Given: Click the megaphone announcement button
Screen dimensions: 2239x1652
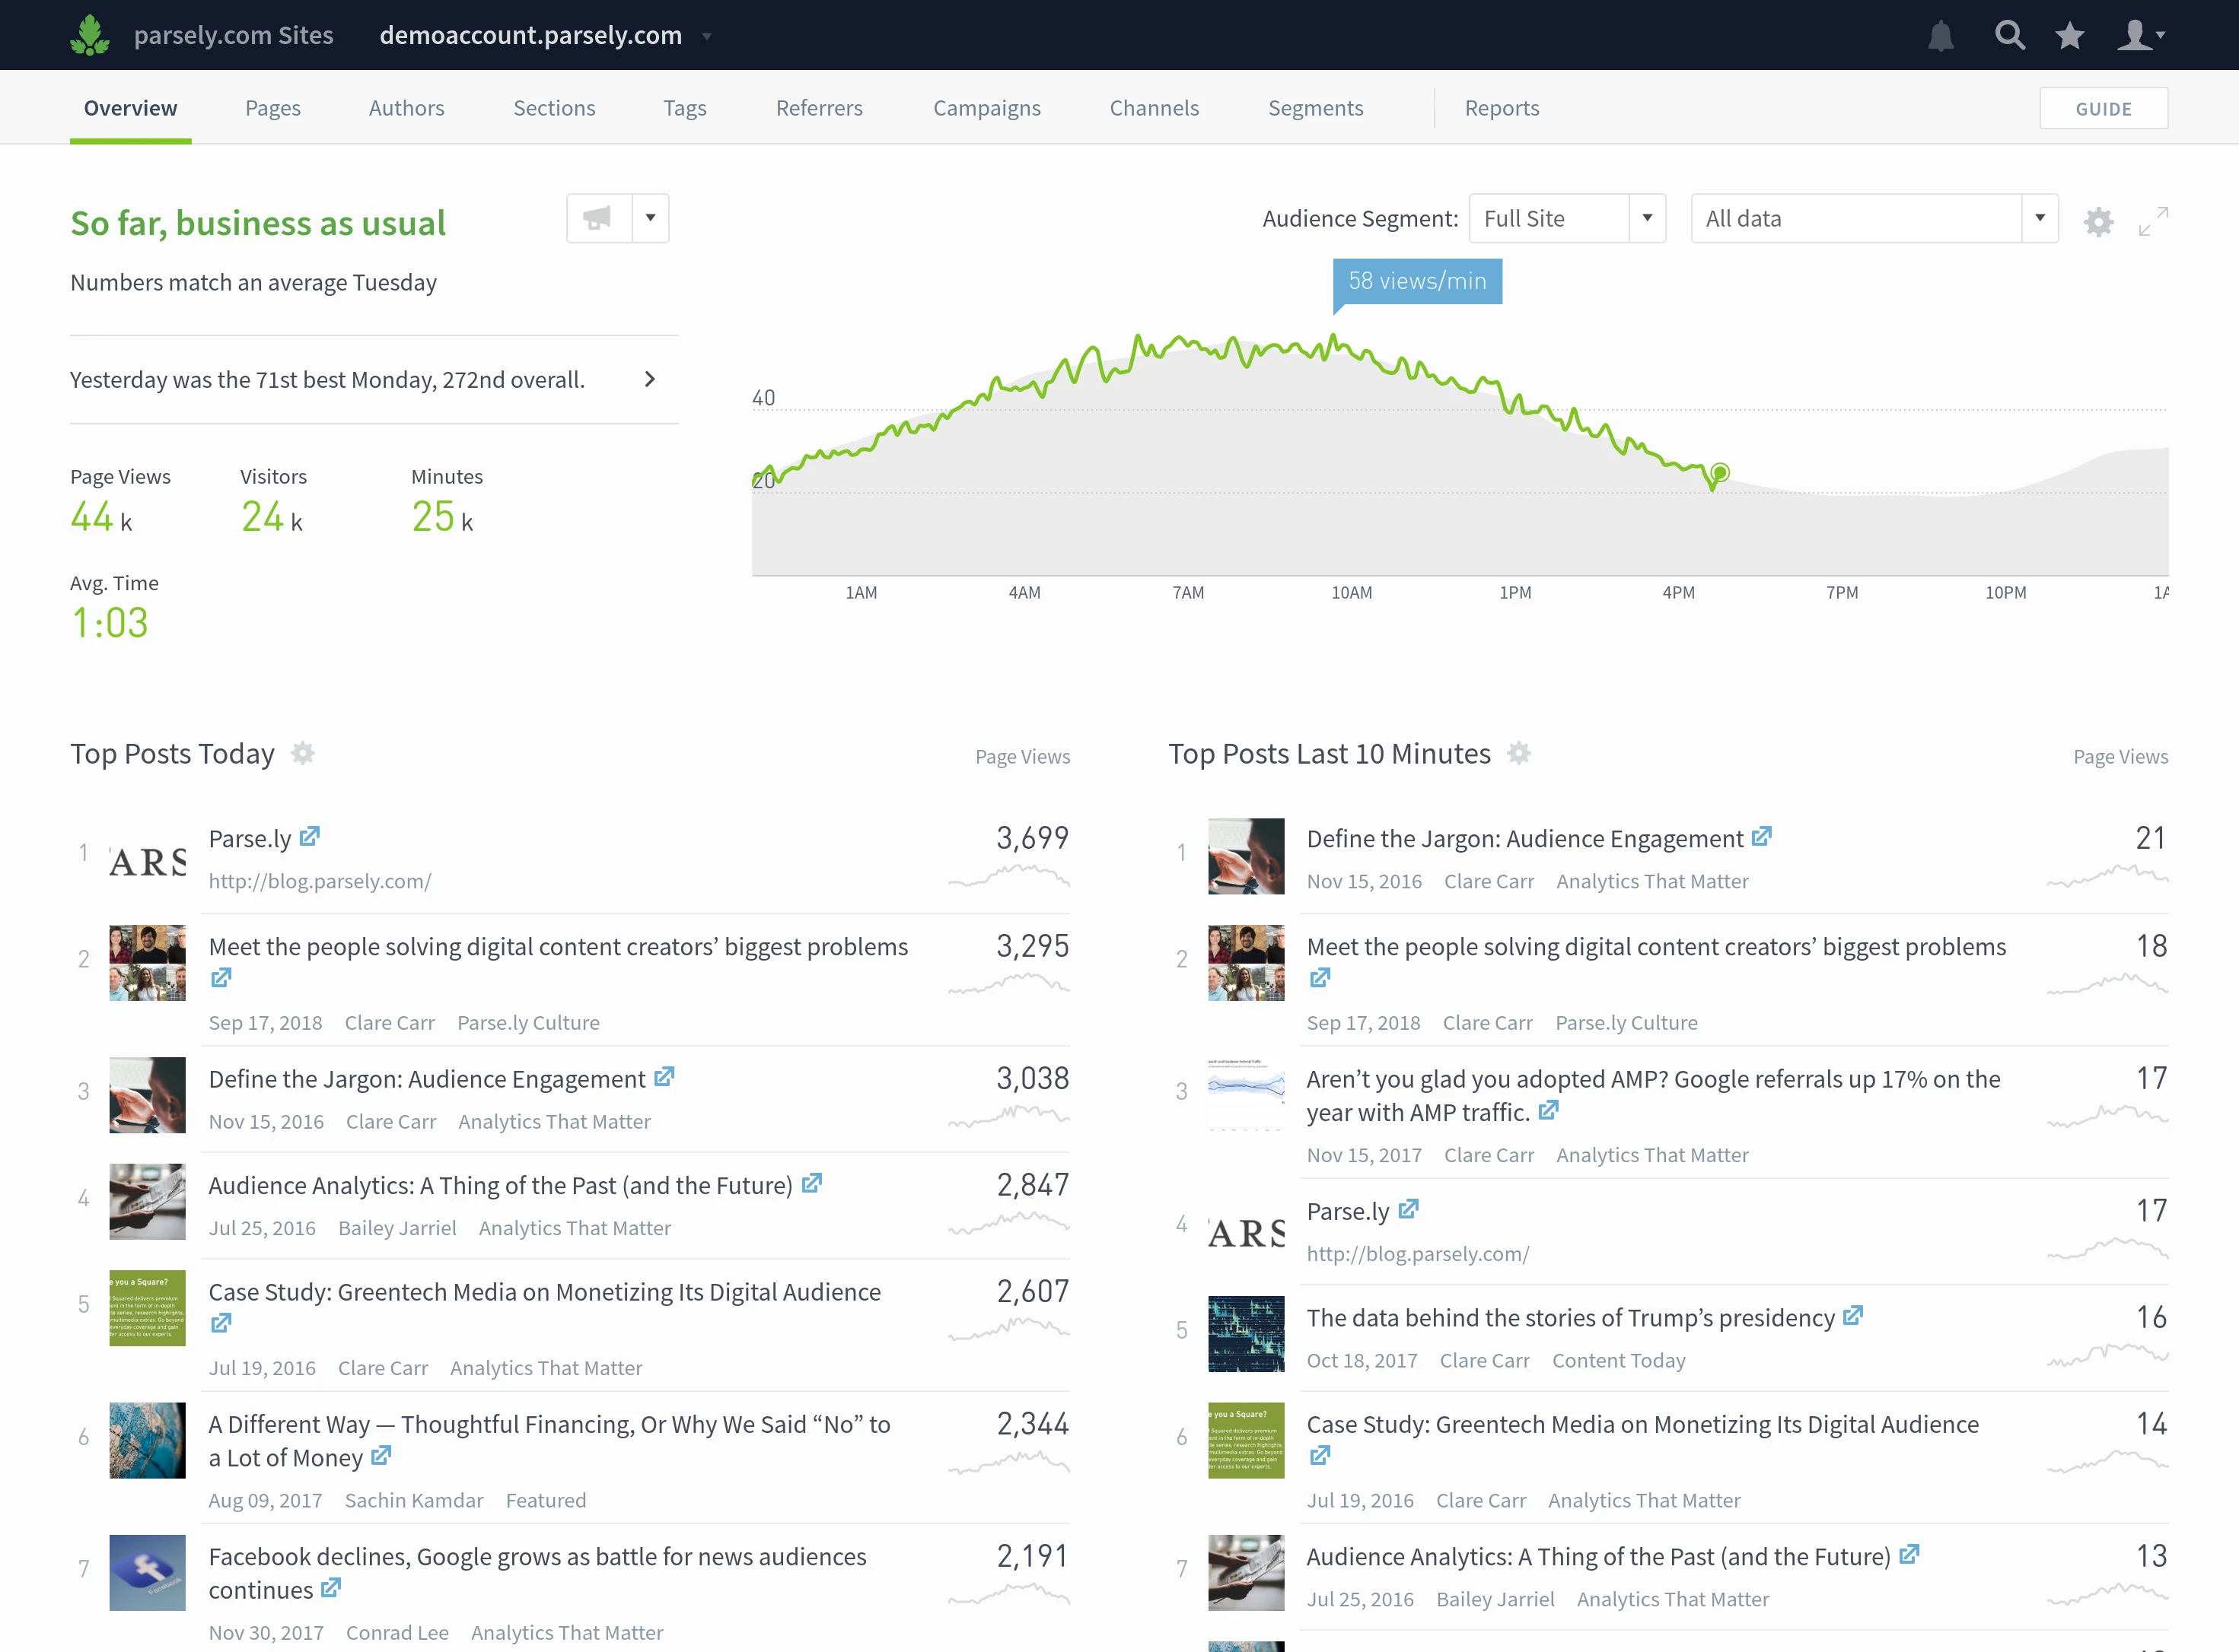Looking at the screenshot, I should tap(598, 218).
